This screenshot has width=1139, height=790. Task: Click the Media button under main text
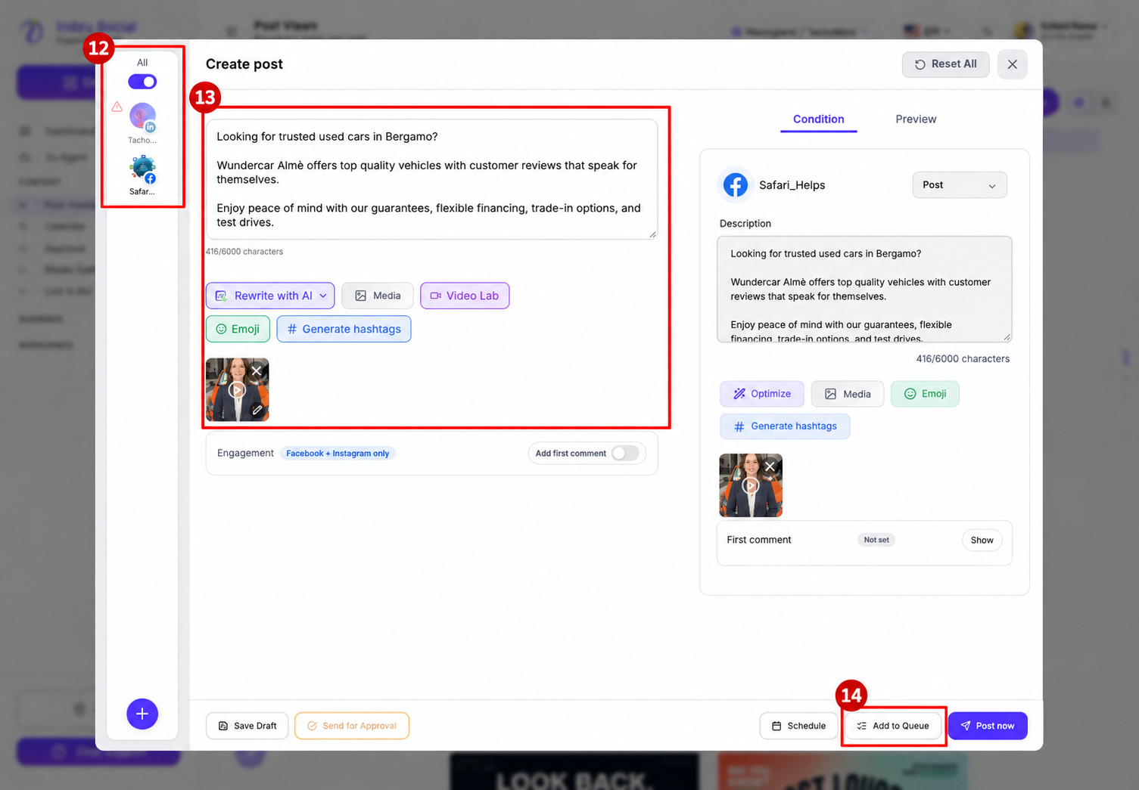378,296
